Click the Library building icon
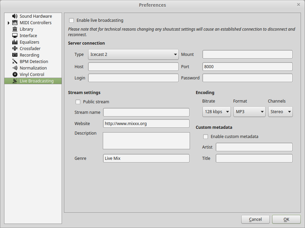 click(15, 29)
